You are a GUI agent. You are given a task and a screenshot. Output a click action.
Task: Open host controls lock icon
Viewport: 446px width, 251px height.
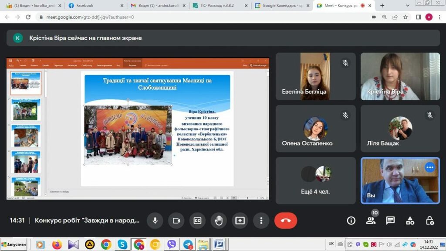tap(429, 220)
